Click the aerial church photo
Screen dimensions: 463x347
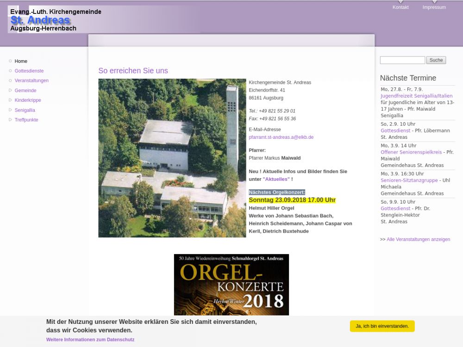(172, 158)
